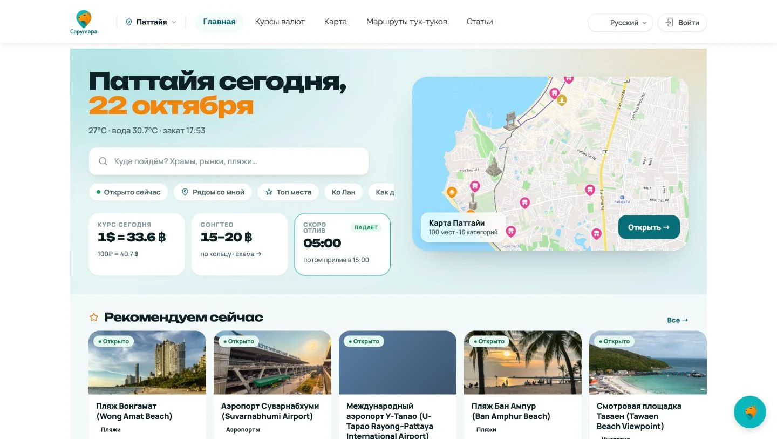Open the Русский language dropdown
The width and height of the screenshot is (777, 439).
(x=620, y=23)
